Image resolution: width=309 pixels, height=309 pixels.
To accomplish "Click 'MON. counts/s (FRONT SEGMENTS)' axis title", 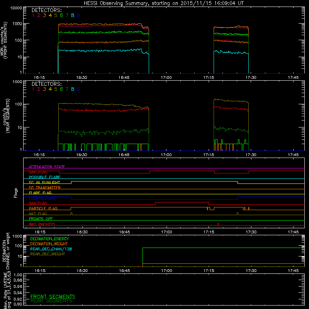I will (4, 41).
